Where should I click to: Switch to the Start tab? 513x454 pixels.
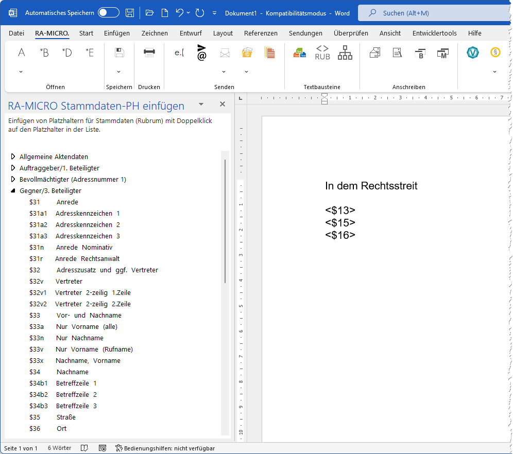pyautogui.click(x=86, y=33)
